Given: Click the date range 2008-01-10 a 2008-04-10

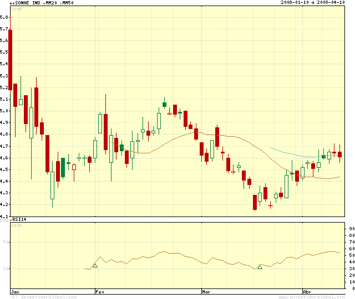Looking at the screenshot, I should (313, 2).
